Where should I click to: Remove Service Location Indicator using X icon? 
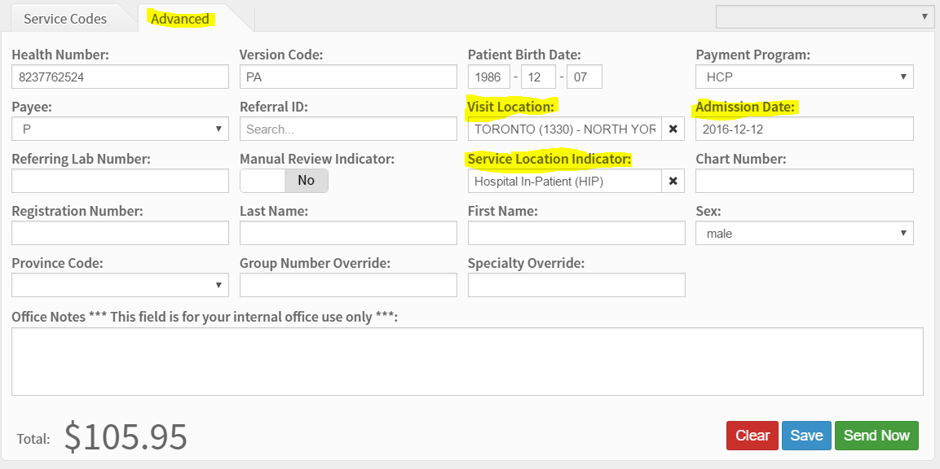[x=673, y=181]
